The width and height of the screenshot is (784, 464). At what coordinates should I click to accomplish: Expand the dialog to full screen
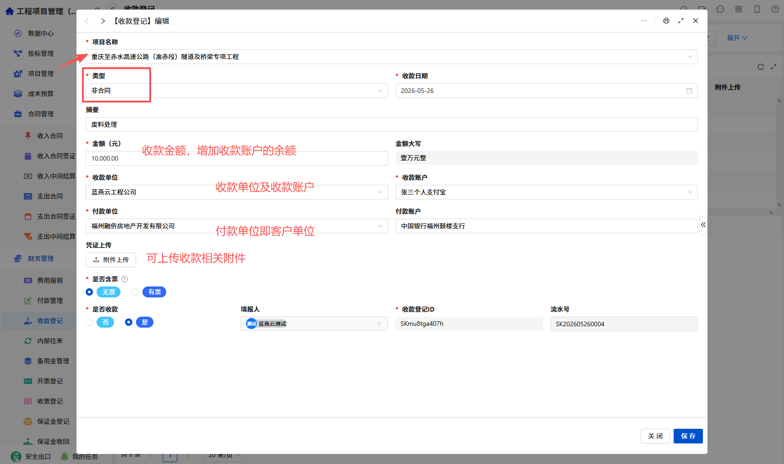click(x=681, y=21)
